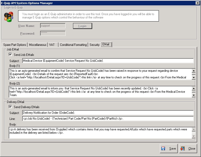Click the Body (2) scrollbar down arrow
This screenshot has width=201, height=157.
(194, 95)
